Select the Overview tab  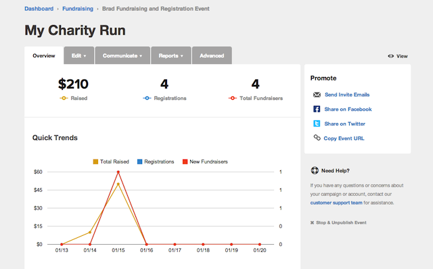tap(44, 55)
